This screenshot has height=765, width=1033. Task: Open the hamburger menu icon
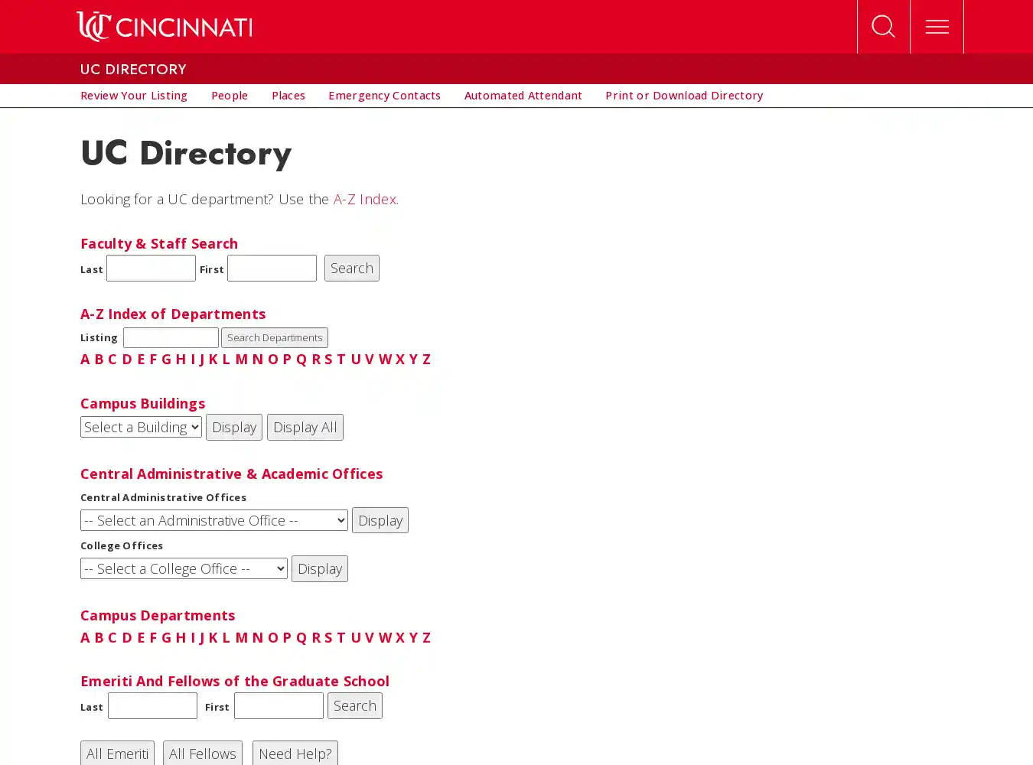tap(937, 27)
